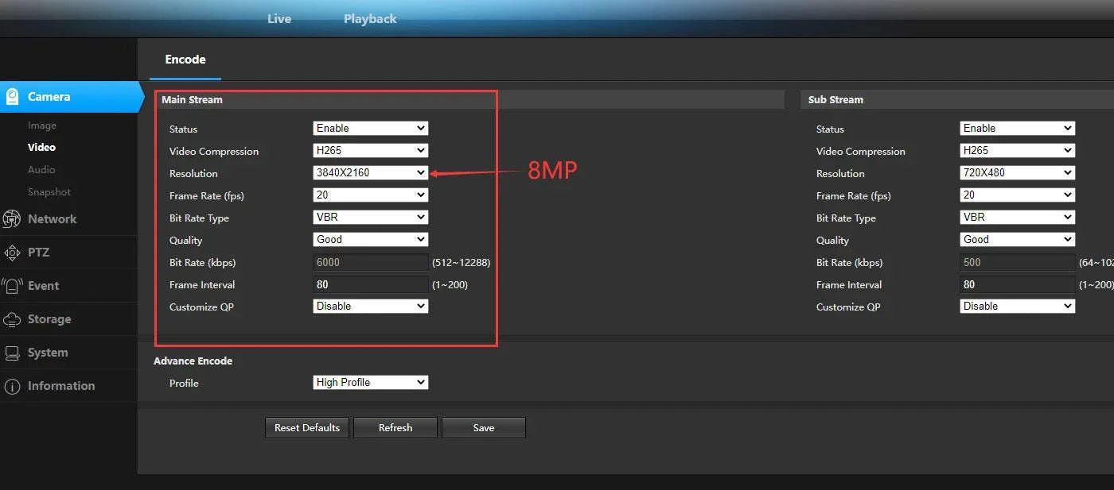The height and width of the screenshot is (490, 1114).
Task: Change Main Stream Customize QP setting
Action: coord(371,307)
